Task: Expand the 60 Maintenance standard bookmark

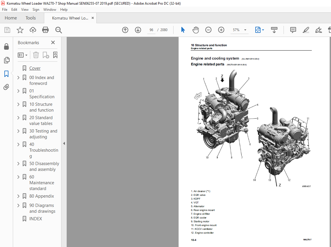Action: coord(18,177)
